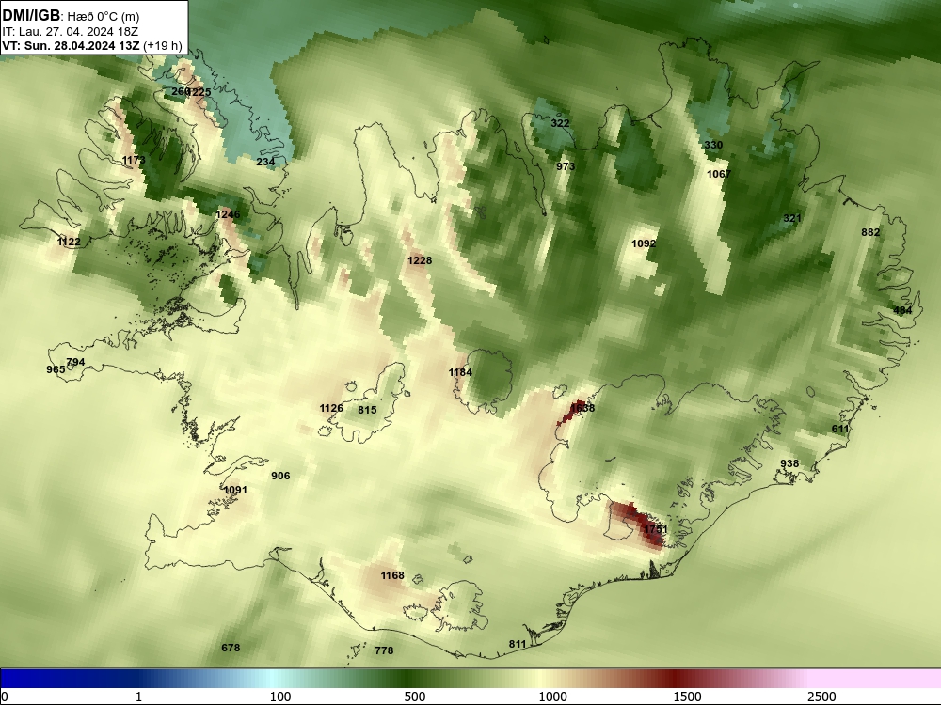Select the 'IT: Lau. 27. 04. 2024 18Z' line
Viewport: 941px width, 705px height.
[x=71, y=32]
